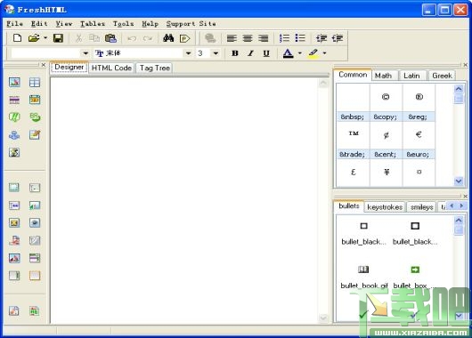Open highlight color dropdown arrow
The width and height of the screenshot is (472, 338).
(324, 53)
